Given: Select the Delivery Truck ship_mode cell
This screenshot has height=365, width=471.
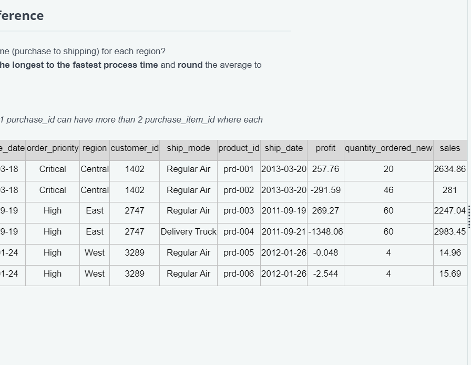Looking at the screenshot, I should [188, 232].
